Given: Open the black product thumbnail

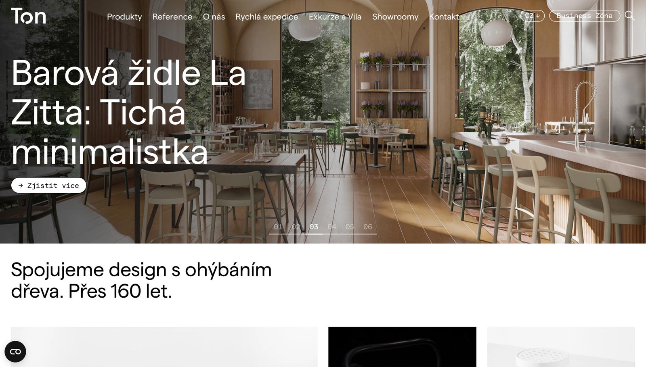Looking at the screenshot, I should (402, 347).
